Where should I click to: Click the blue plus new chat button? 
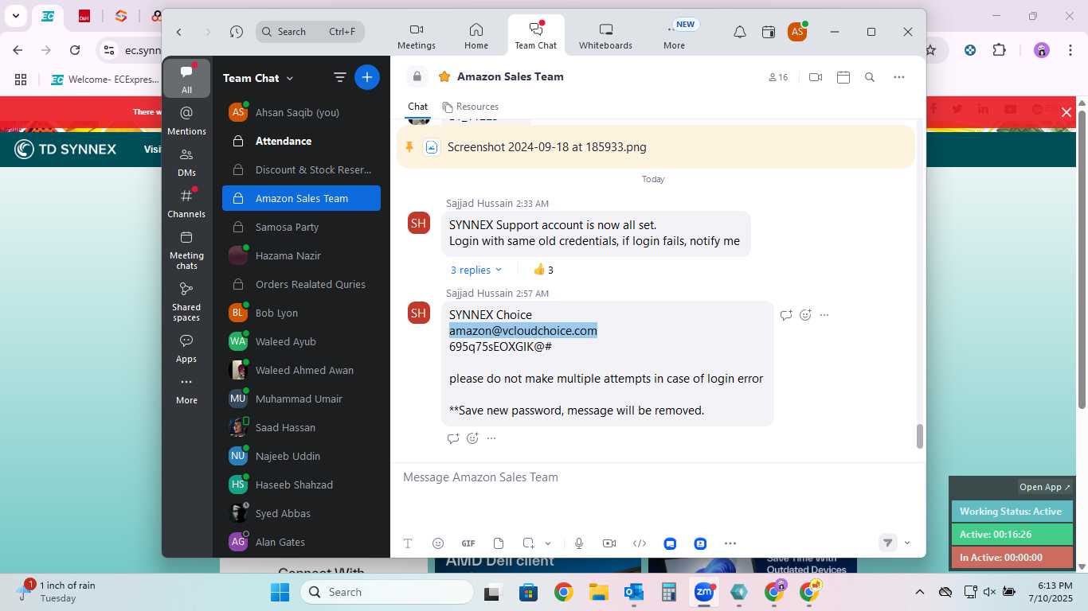tap(367, 77)
